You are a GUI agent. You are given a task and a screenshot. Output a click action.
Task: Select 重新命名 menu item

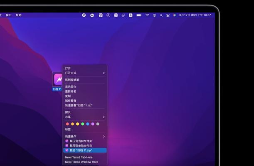85,91
